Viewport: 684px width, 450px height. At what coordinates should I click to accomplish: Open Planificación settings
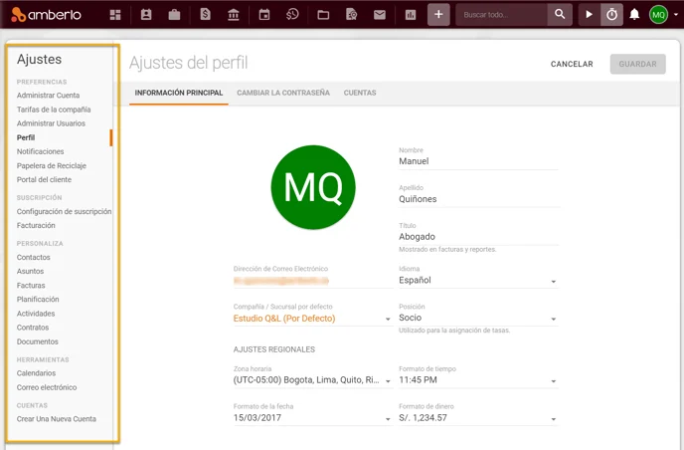pos(38,300)
